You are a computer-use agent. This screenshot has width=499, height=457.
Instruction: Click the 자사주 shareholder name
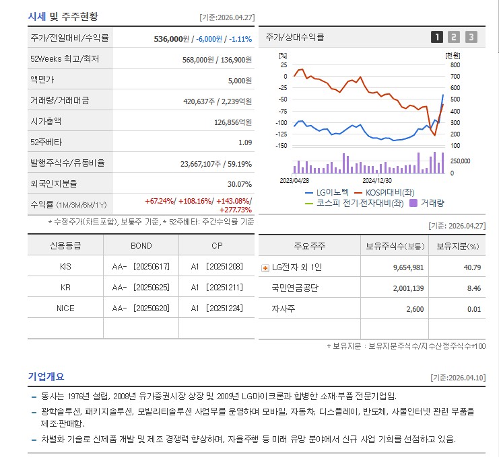pyautogui.click(x=284, y=308)
